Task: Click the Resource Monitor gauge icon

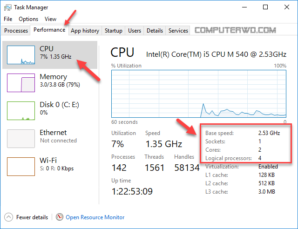Action: tap(60, 217)
